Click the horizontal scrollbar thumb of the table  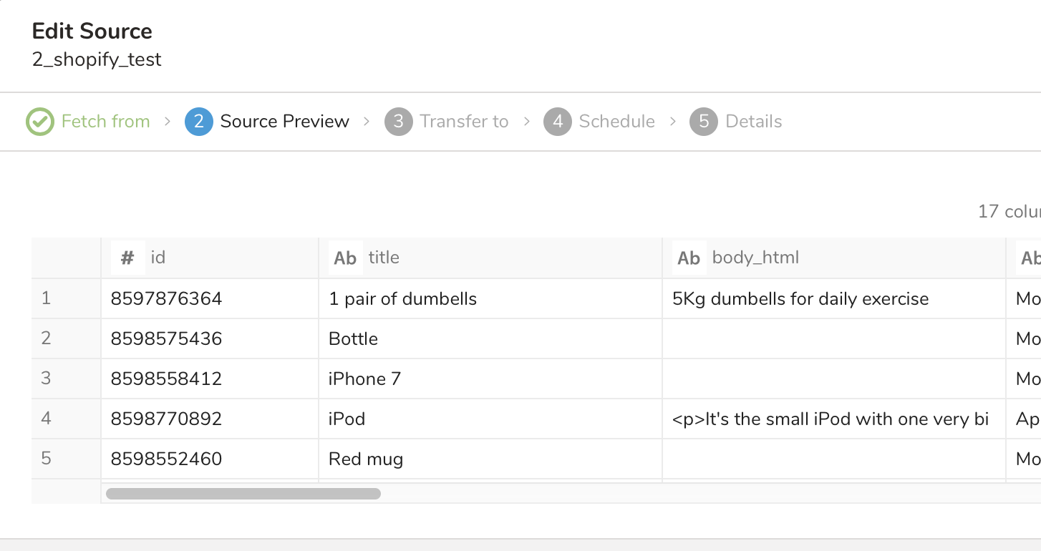[x=243, y=493]
